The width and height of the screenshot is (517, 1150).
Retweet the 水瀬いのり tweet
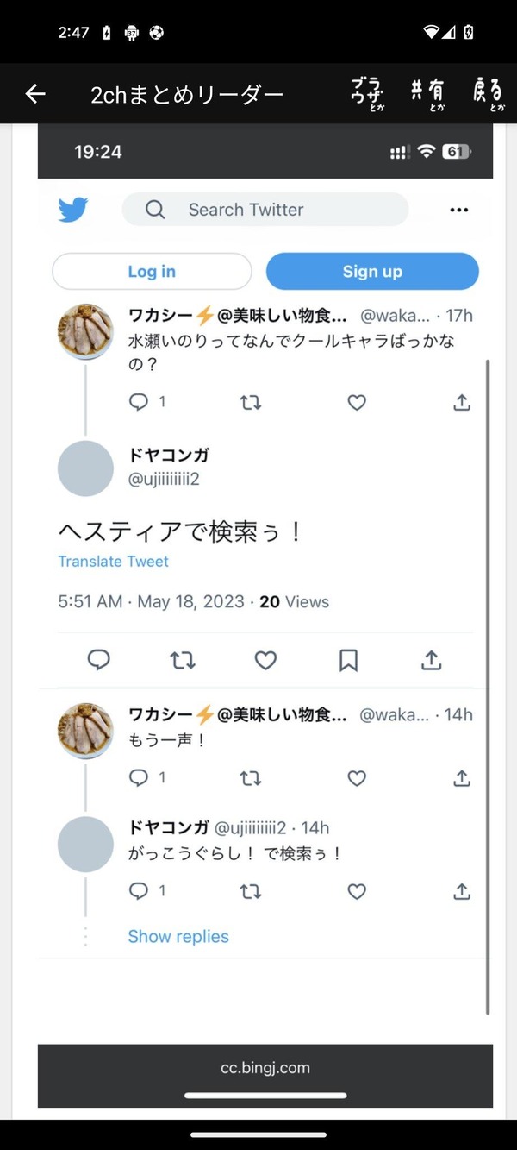pyautogui.click(x=251, y=402)
